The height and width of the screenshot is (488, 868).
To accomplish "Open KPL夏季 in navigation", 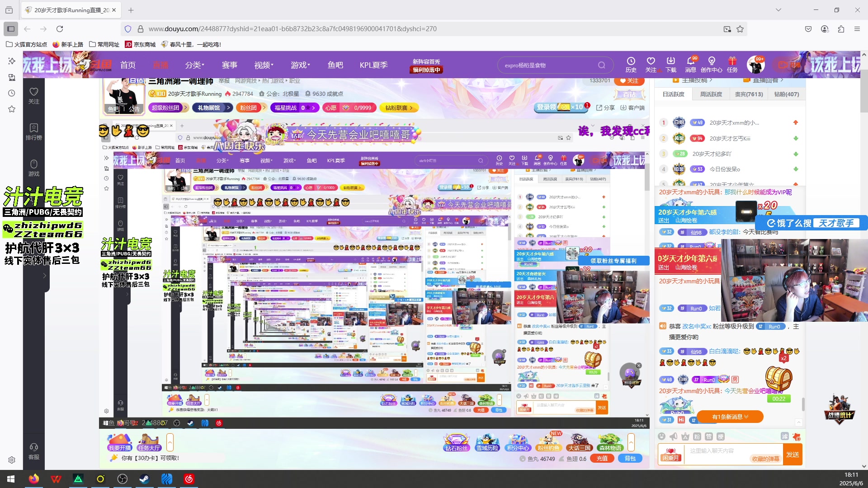I will click(374, 65).
